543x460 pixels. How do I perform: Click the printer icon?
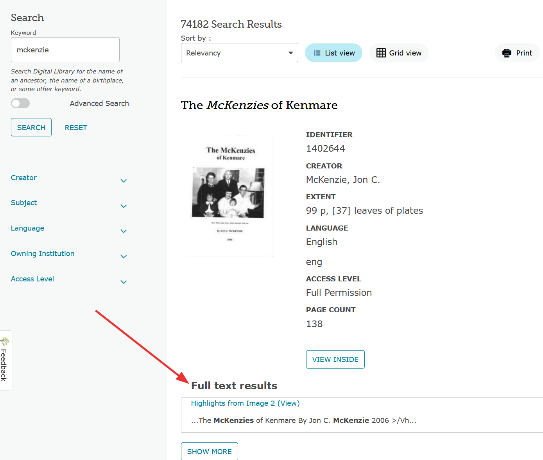(x=507, y=53)
